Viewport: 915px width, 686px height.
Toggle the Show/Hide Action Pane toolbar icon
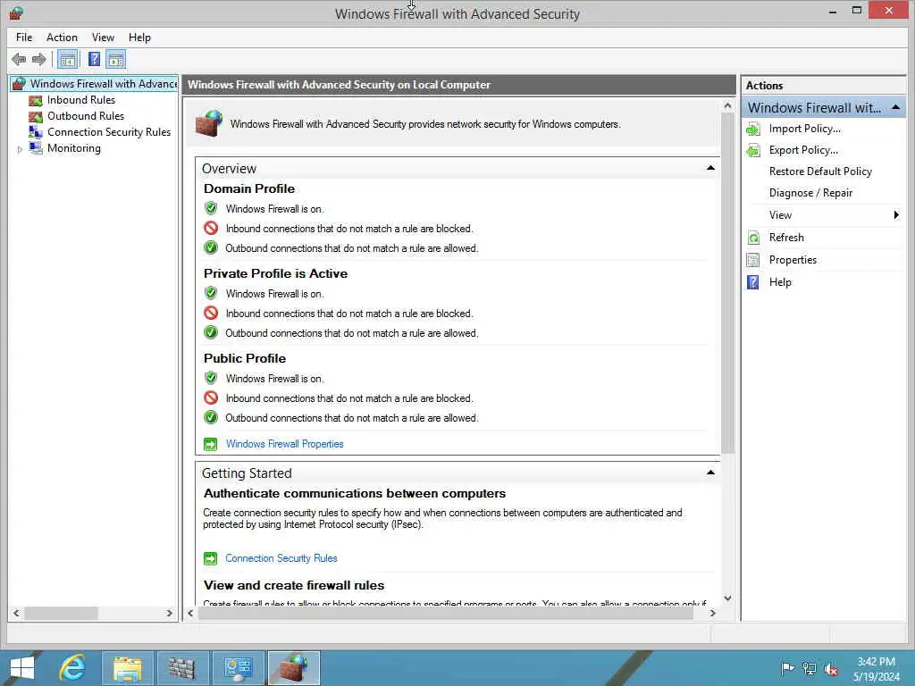[x=115, y=59]
